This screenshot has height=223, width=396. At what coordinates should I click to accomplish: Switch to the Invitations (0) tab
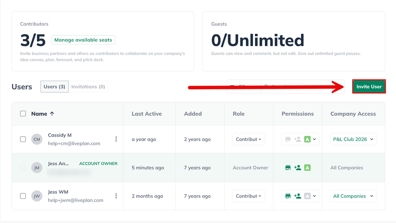88,86
